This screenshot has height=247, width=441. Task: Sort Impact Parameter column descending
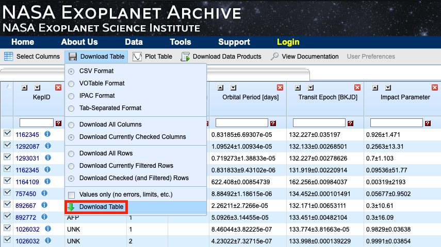(388, 87)
